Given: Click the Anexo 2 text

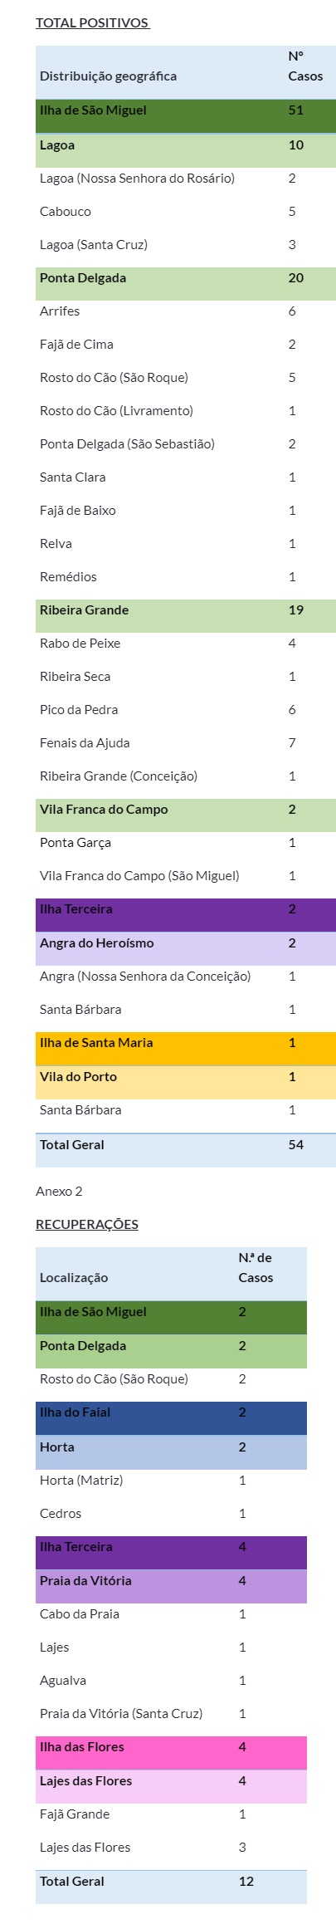Looking at the screenshot, I should pos(59,1191).
